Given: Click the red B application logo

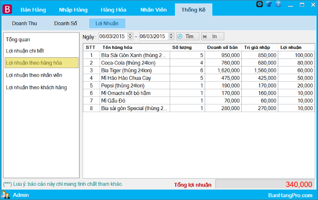Looking at the screenshot, I should click(8, 10).
